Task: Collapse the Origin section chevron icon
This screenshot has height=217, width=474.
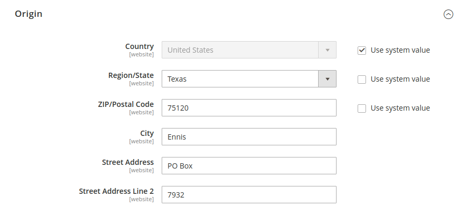Action: [x=448, y=14]
